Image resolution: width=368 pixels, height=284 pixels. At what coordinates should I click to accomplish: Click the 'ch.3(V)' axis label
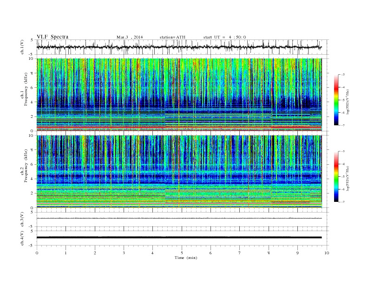[x=22, y=219]
